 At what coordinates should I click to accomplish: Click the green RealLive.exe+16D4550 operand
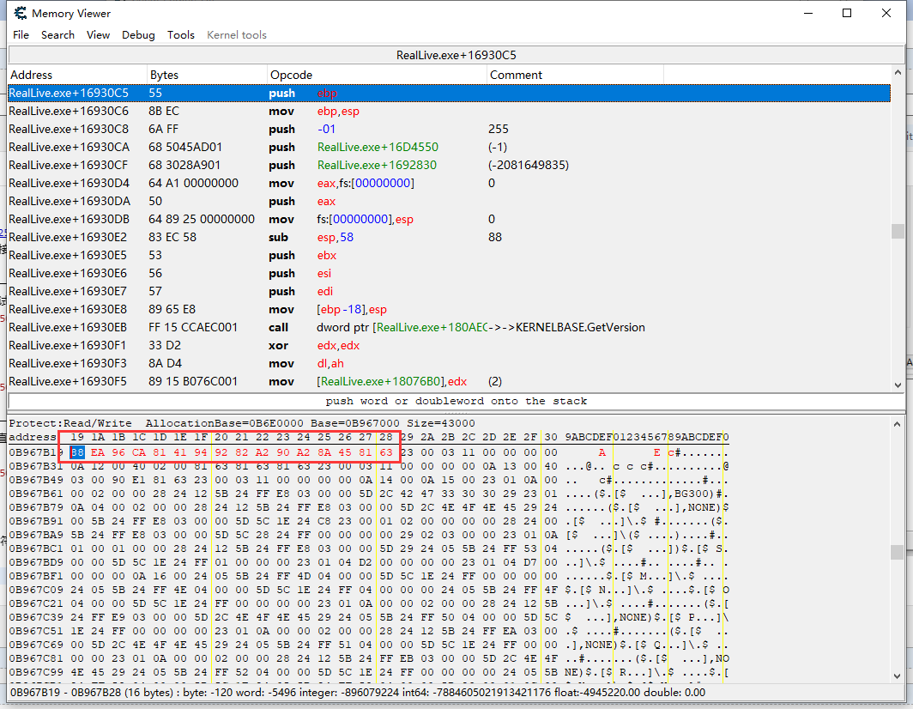pyautogui.click(x=378, y=148)
